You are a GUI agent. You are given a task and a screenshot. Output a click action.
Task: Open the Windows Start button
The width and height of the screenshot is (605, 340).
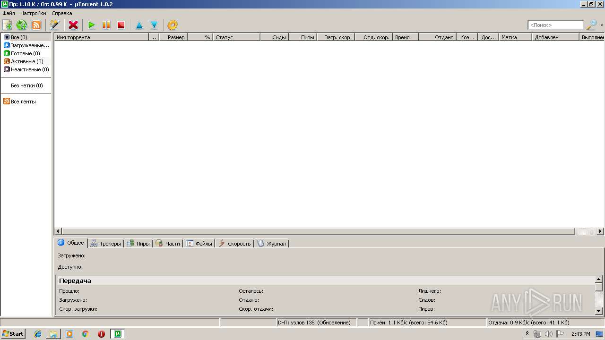tap(13, 334)
